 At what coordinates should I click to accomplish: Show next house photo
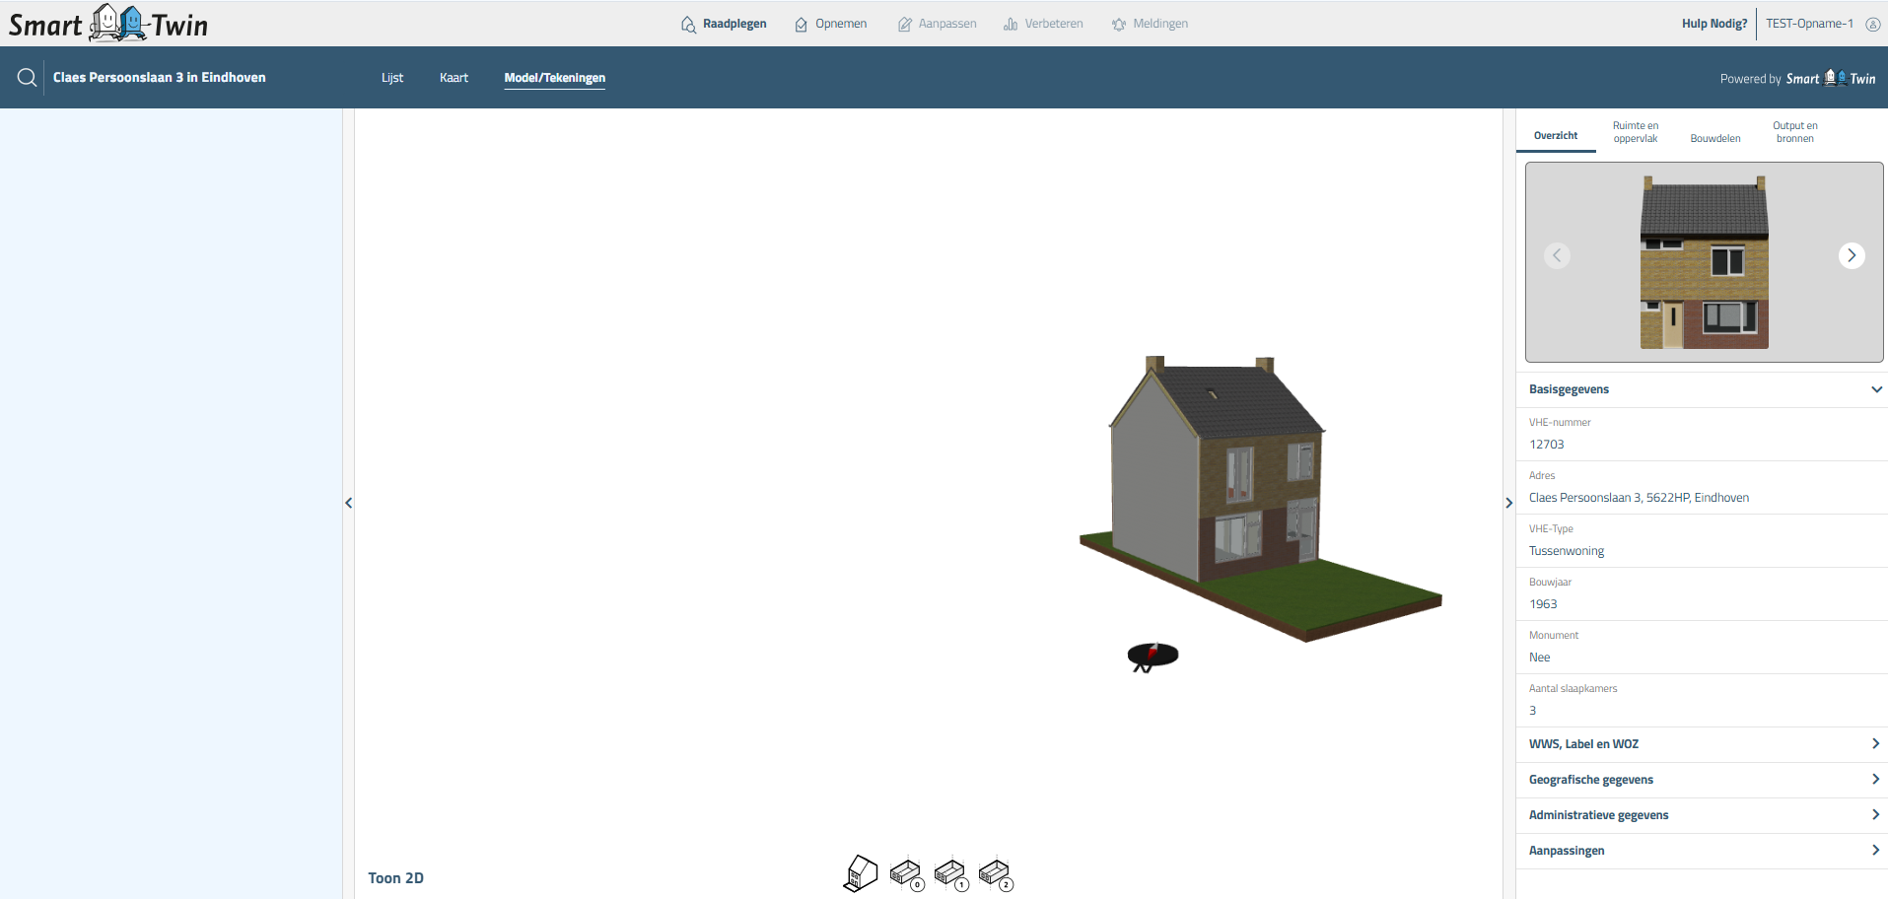coord(1851,255)
